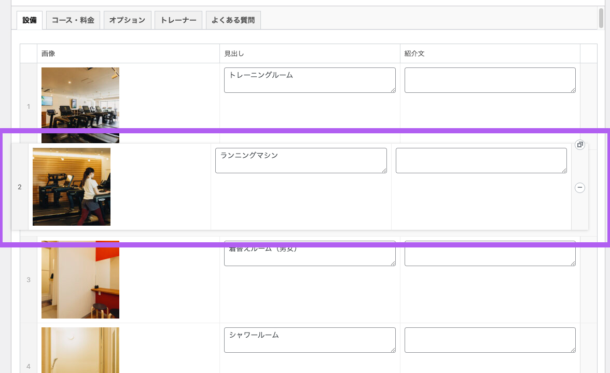Click the row 2 order handle

click(x=20, y=187)
